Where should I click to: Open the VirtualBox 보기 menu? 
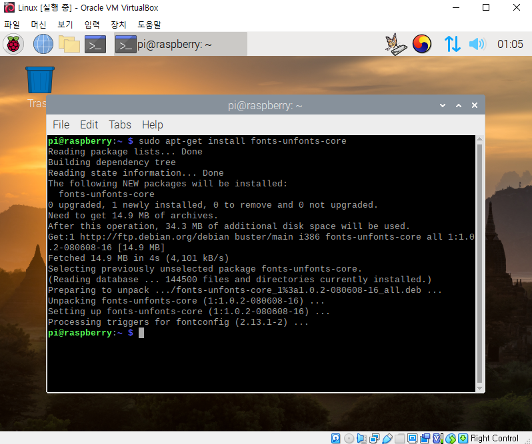(x=65, y=25)
